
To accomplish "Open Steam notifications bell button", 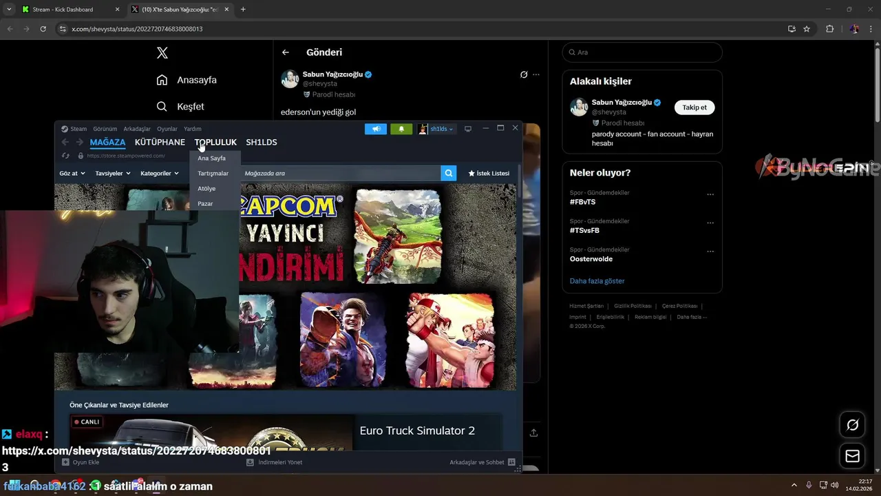I will (401, 129).
